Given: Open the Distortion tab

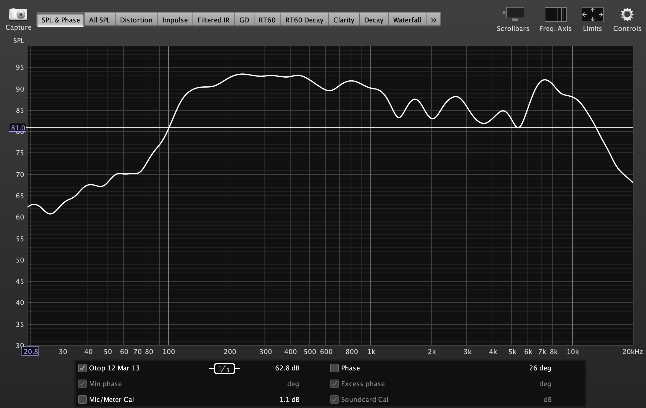Looking at the screenshot, I should click(x=136, y=20).
